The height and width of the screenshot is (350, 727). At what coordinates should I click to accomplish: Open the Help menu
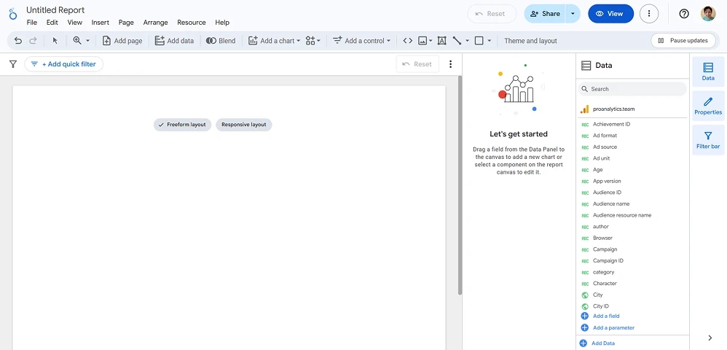pyautogui.click(x=222, y=23)
